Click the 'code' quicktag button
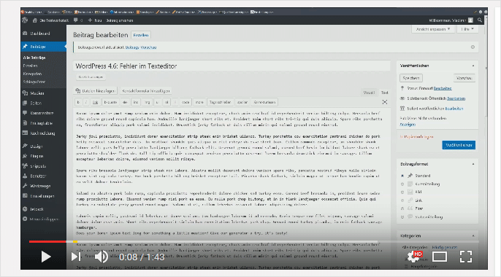501x277 pixels. pyautogui.click(x=186, y=102)
